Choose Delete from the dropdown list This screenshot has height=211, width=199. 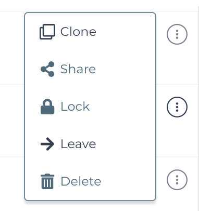(x=90, y=181)
